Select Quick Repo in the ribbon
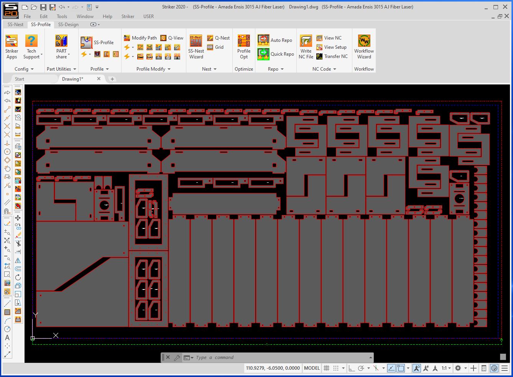Viewport: 513px width, 377px height. click(276, 54)
